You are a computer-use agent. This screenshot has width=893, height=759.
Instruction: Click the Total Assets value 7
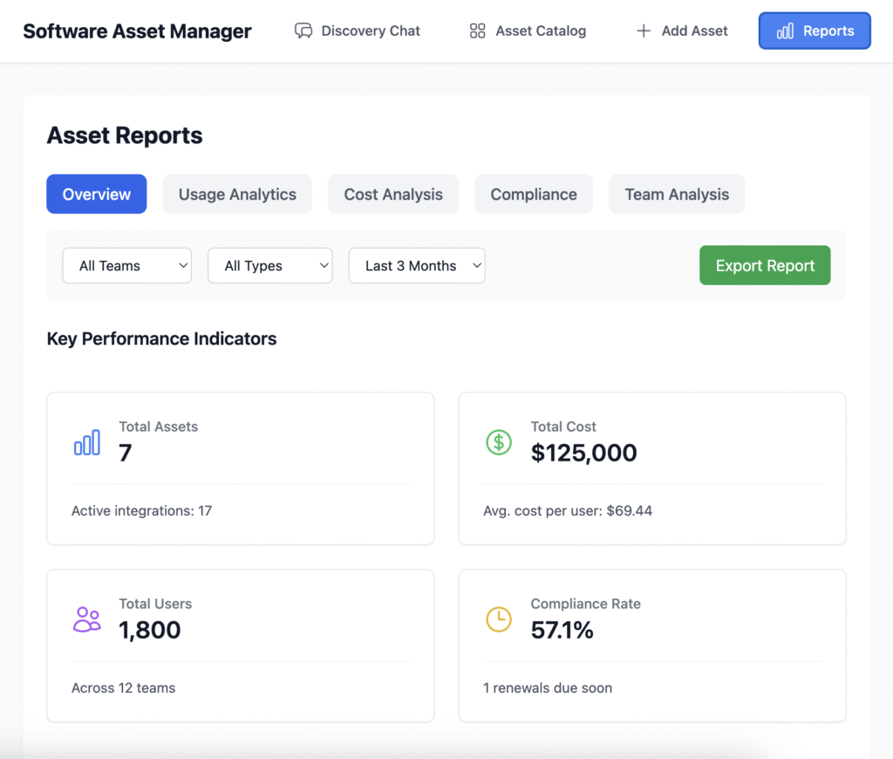pyautogui.click(x=126, y=453)
